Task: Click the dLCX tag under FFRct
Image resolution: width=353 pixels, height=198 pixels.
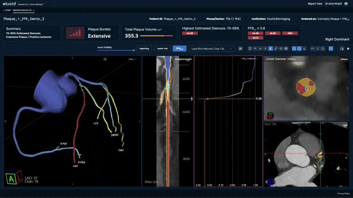Action: [x=255, y=38]
